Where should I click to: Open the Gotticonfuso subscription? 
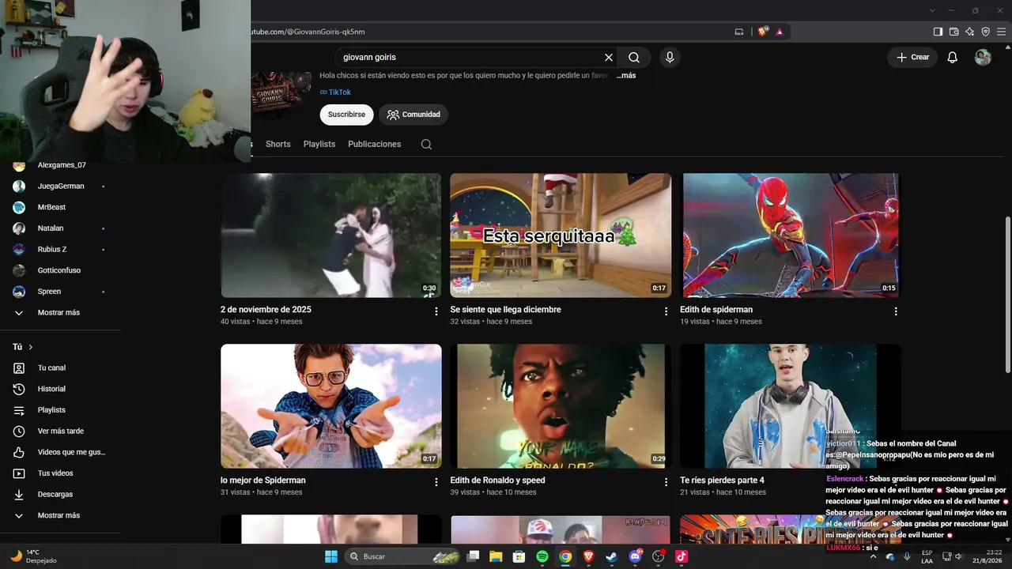(x=60, y=270)
